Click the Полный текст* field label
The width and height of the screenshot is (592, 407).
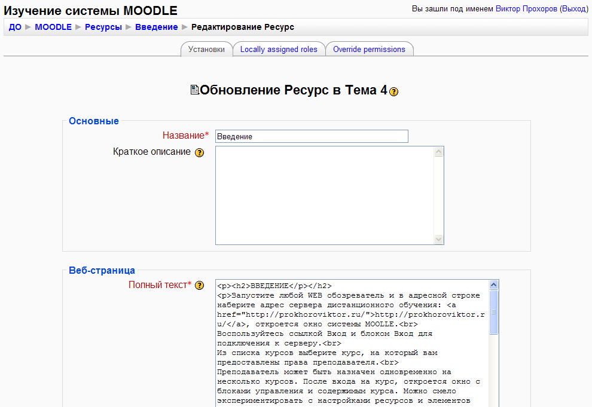coord(160,285)
